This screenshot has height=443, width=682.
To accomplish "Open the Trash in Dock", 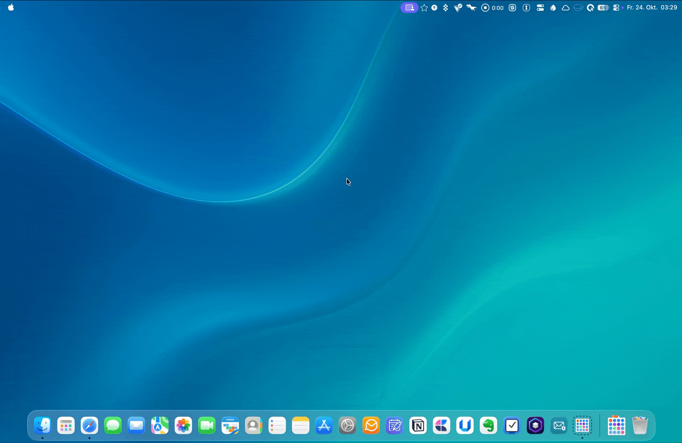I will [640, 426].
